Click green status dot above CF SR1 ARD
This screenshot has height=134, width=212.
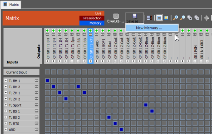pyautogui.click(x=97, y=30)
